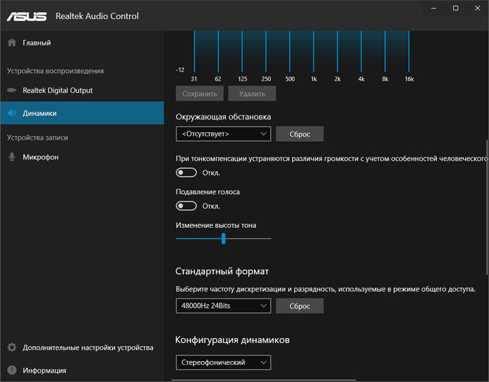Click the microphone icon beside Микрофон
The width and height of the screenshot is (489, 382).
click(x=12, y=157)
